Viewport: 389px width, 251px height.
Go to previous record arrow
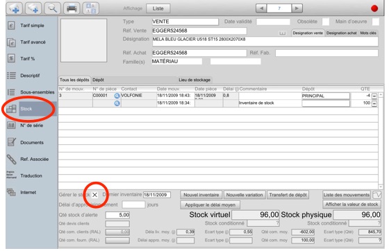pyautogui.click(x=261, y=8)
